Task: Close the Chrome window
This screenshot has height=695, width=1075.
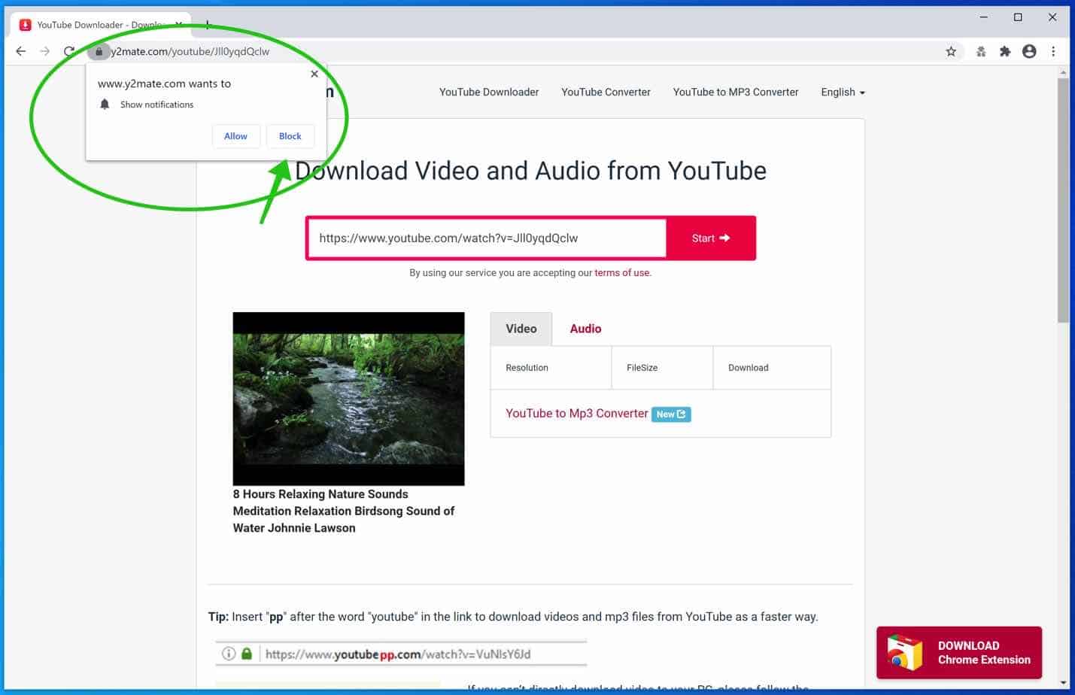Action: (1052, 17)
